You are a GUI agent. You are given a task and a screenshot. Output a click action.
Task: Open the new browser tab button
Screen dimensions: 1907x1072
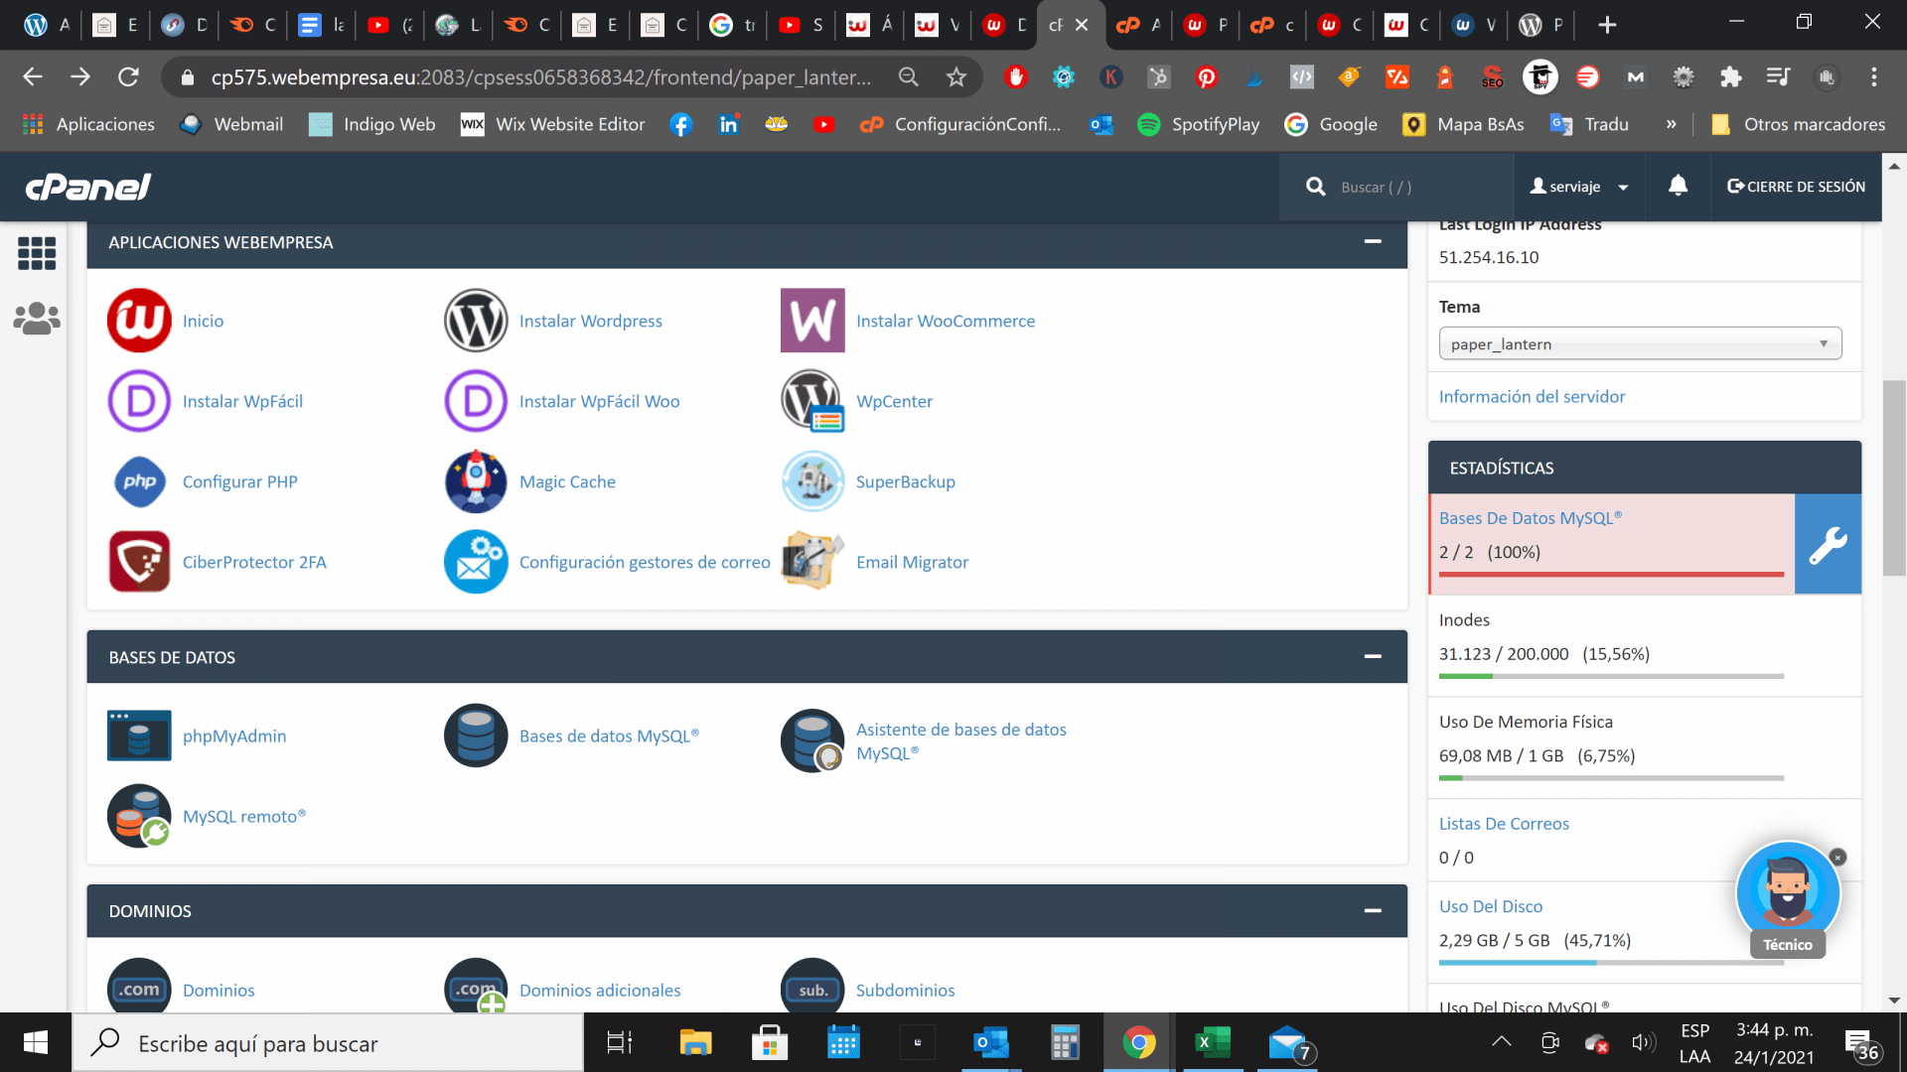1607,25
